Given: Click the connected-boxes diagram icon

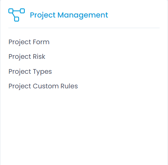Looking at the screenshot, I should click(16, 15).
